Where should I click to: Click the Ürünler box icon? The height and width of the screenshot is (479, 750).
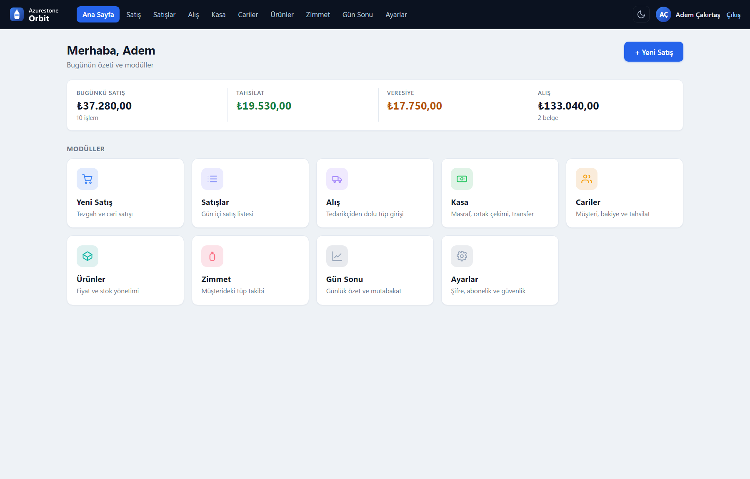[87, 256]
